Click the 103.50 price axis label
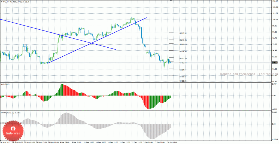This screenshot has height=144, width=279. 275,1
